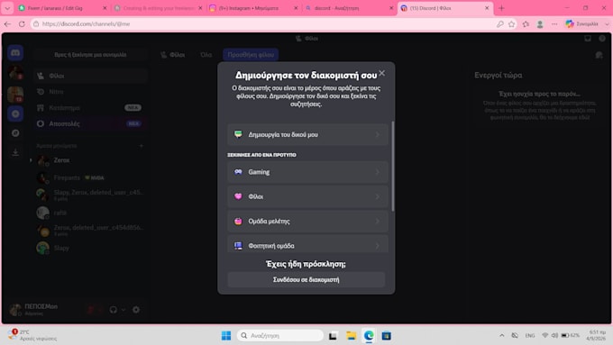Select the Gaming server template

(307, 172)
